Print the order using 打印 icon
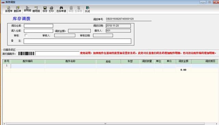 51,9
